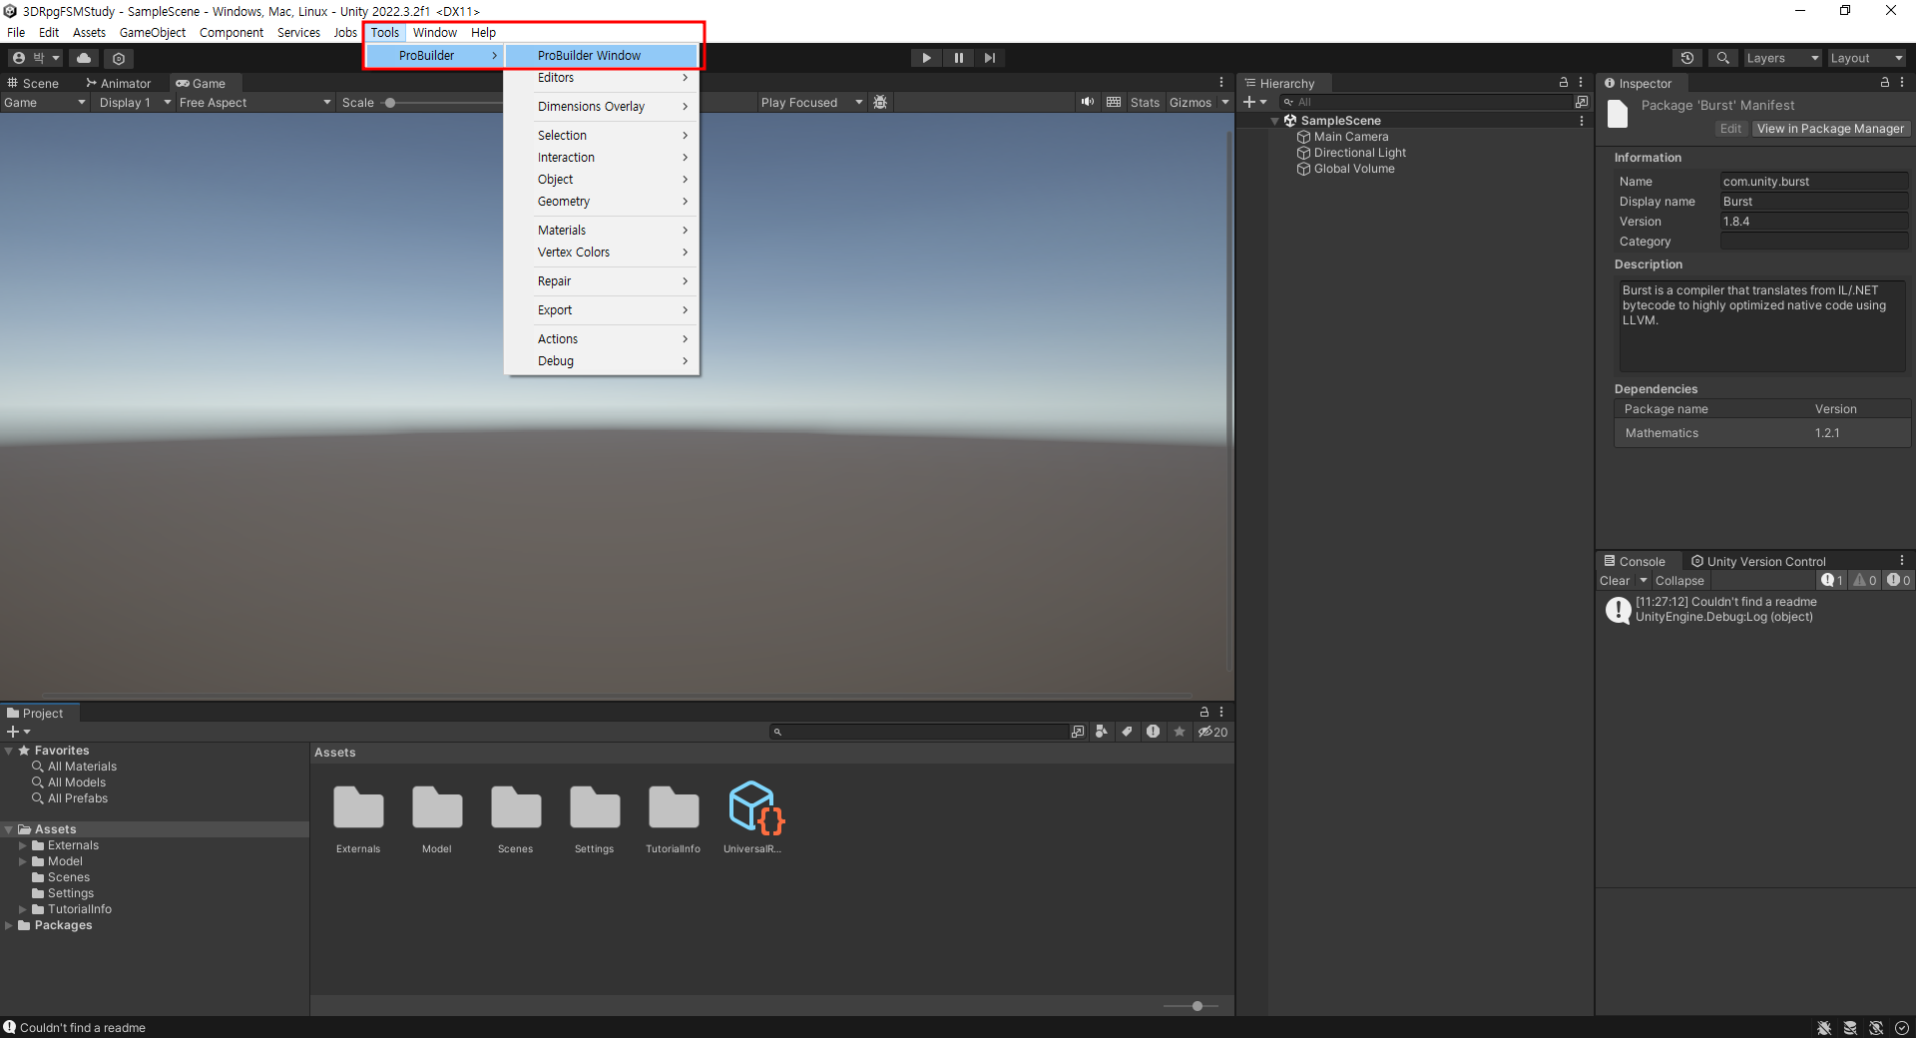The height and width of the screenshot is (1038, 1916).
Task: Open the Export submenu
Action: [602, 309]
